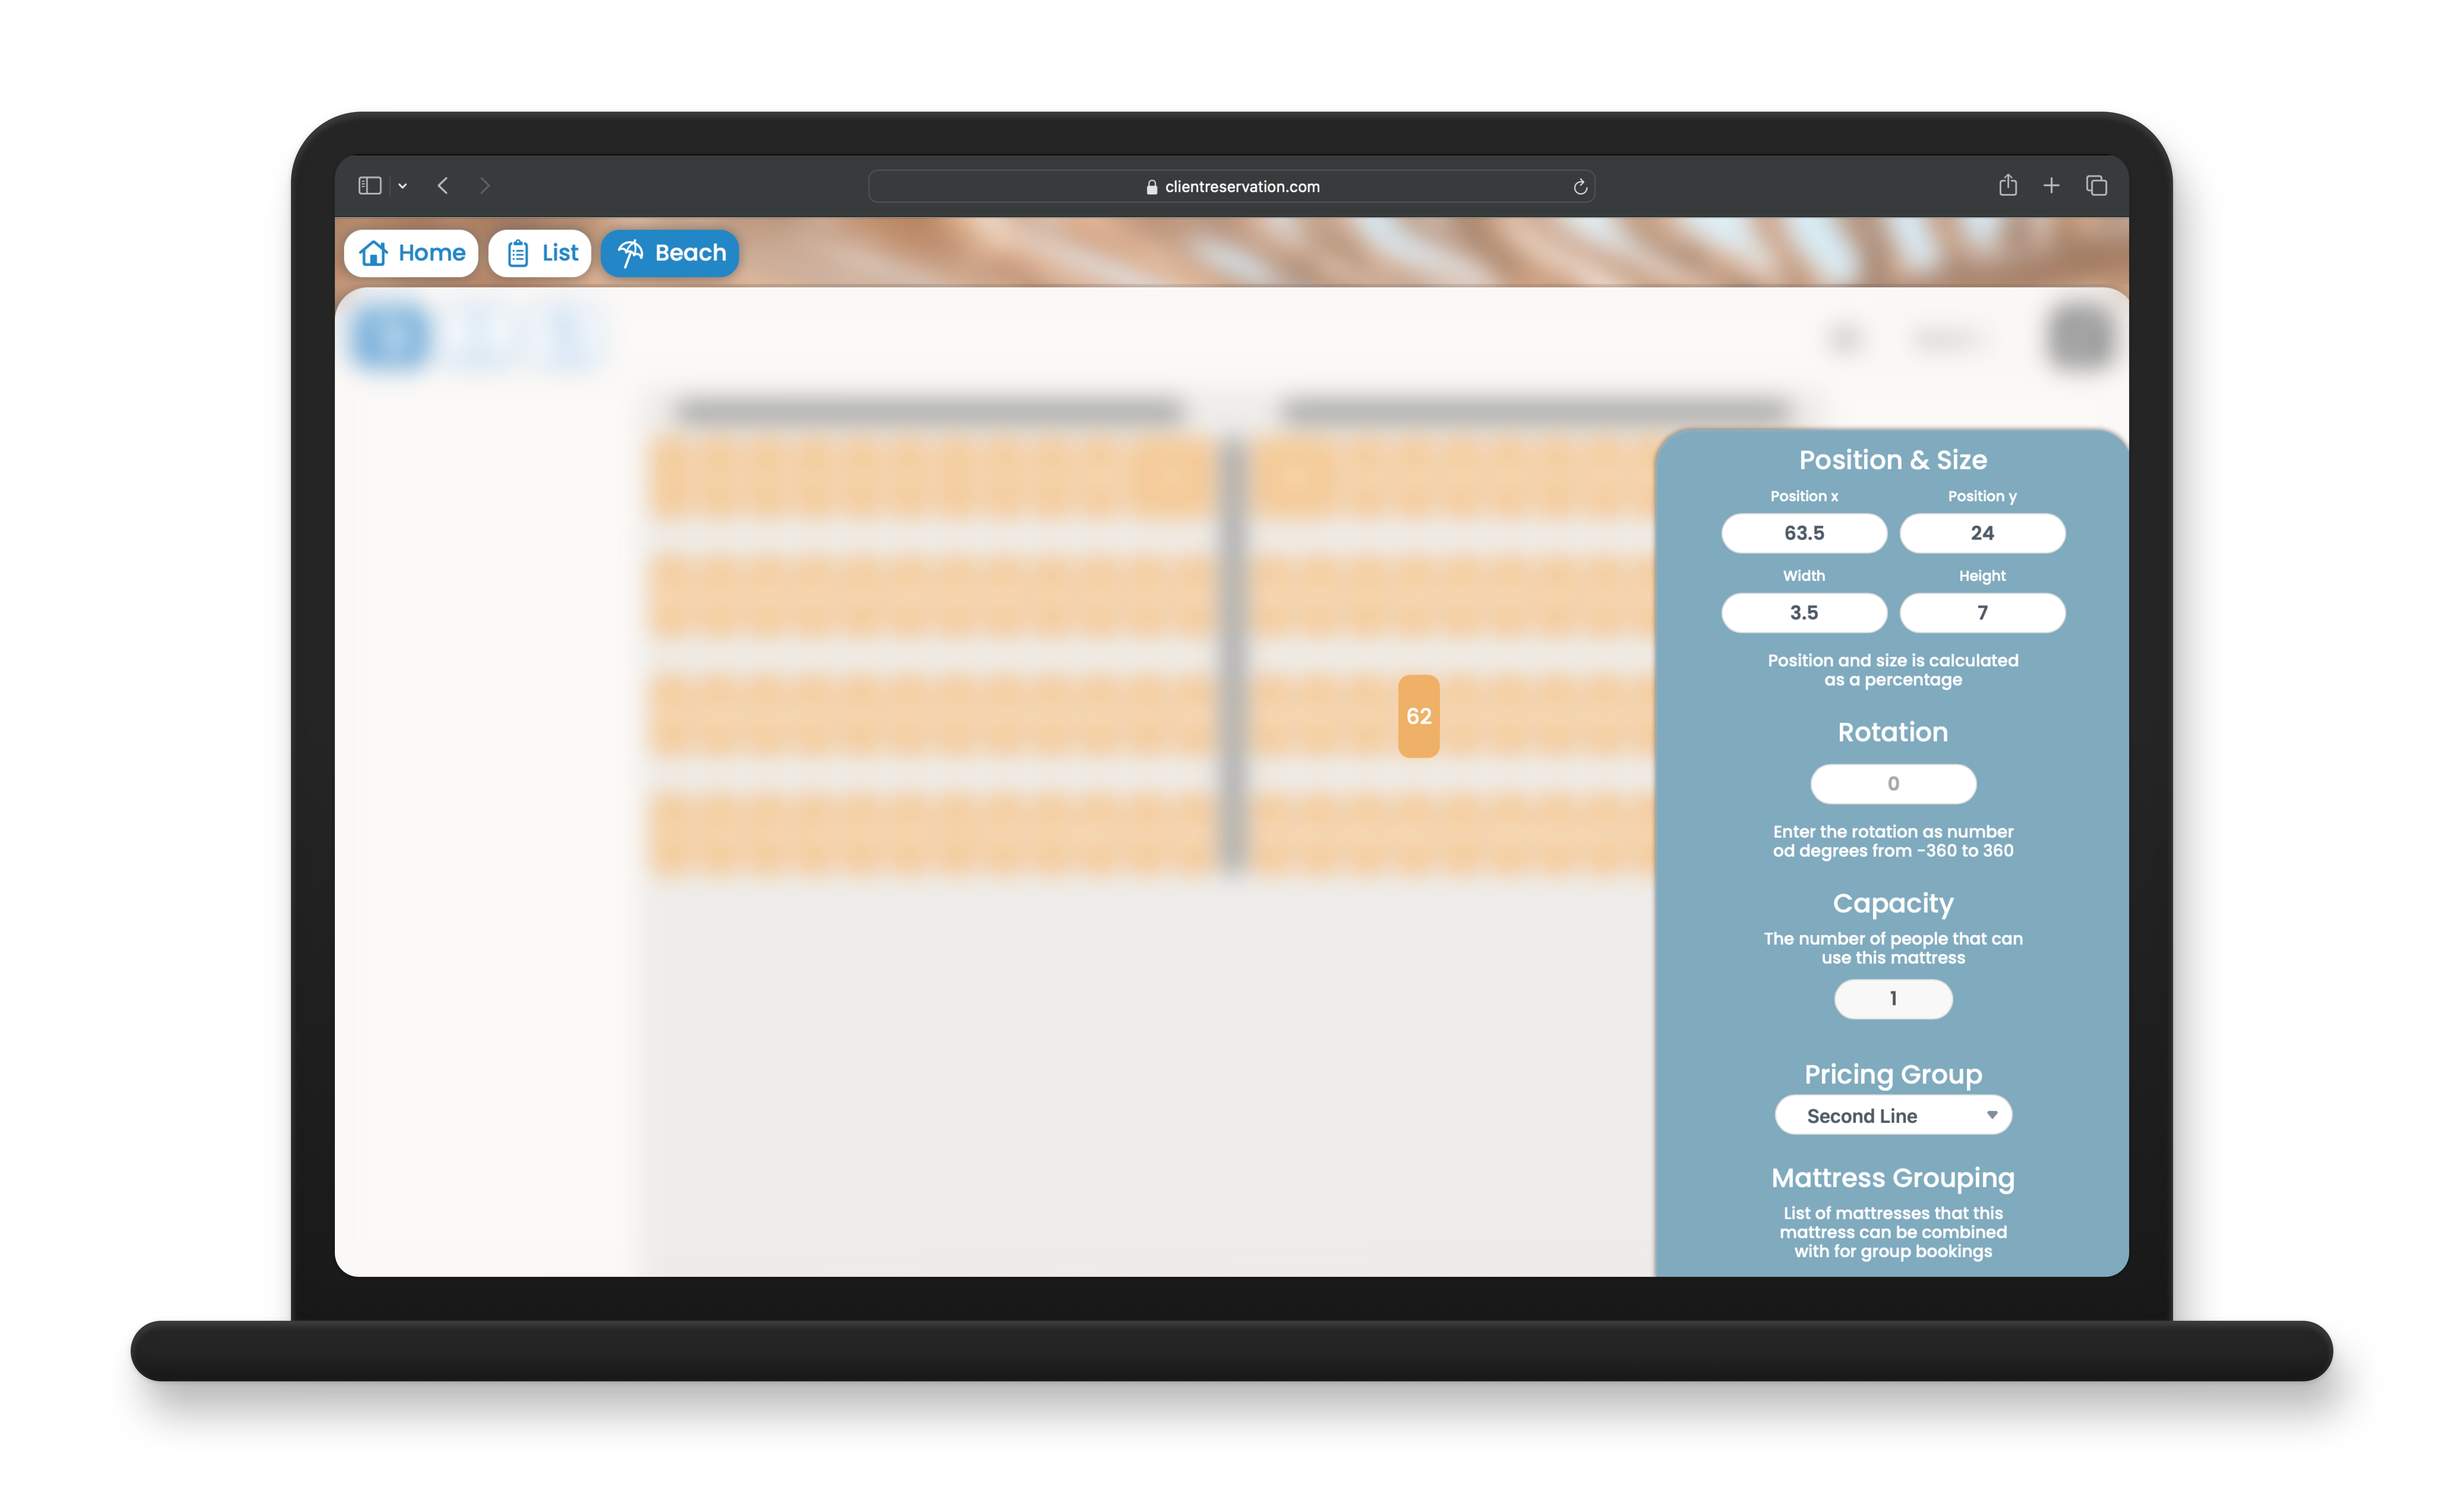Open the sidebar options chevron
The height and width of the screenshot is (1493, 2464).
click(x=403, y=186)
